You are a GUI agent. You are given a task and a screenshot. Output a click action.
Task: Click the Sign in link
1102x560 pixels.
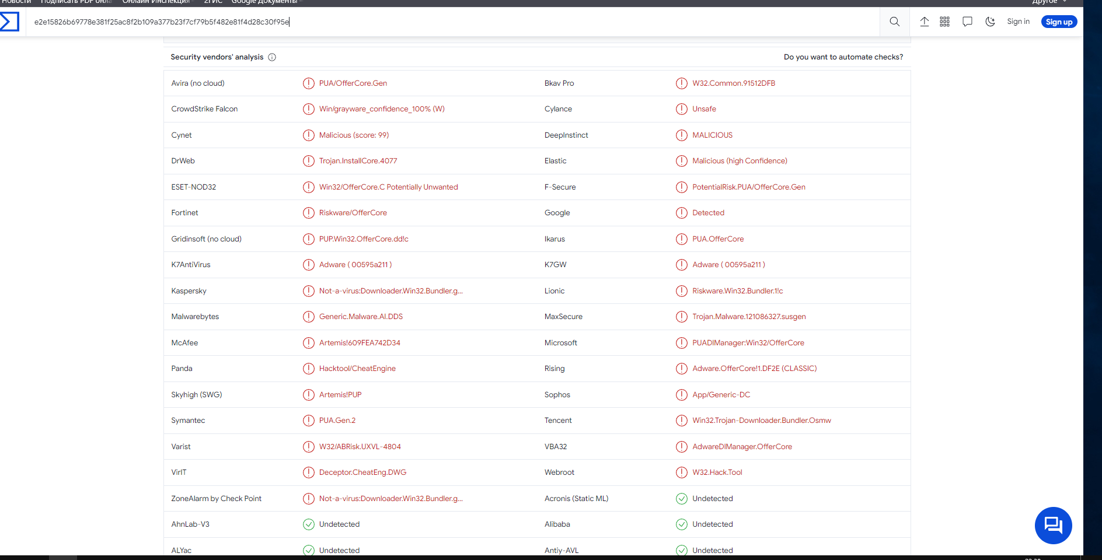point(1018,22)
